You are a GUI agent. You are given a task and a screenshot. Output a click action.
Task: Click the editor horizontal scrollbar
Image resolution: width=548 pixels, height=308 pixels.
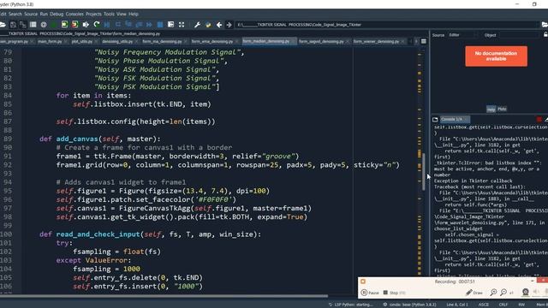(x=164, y=296)
